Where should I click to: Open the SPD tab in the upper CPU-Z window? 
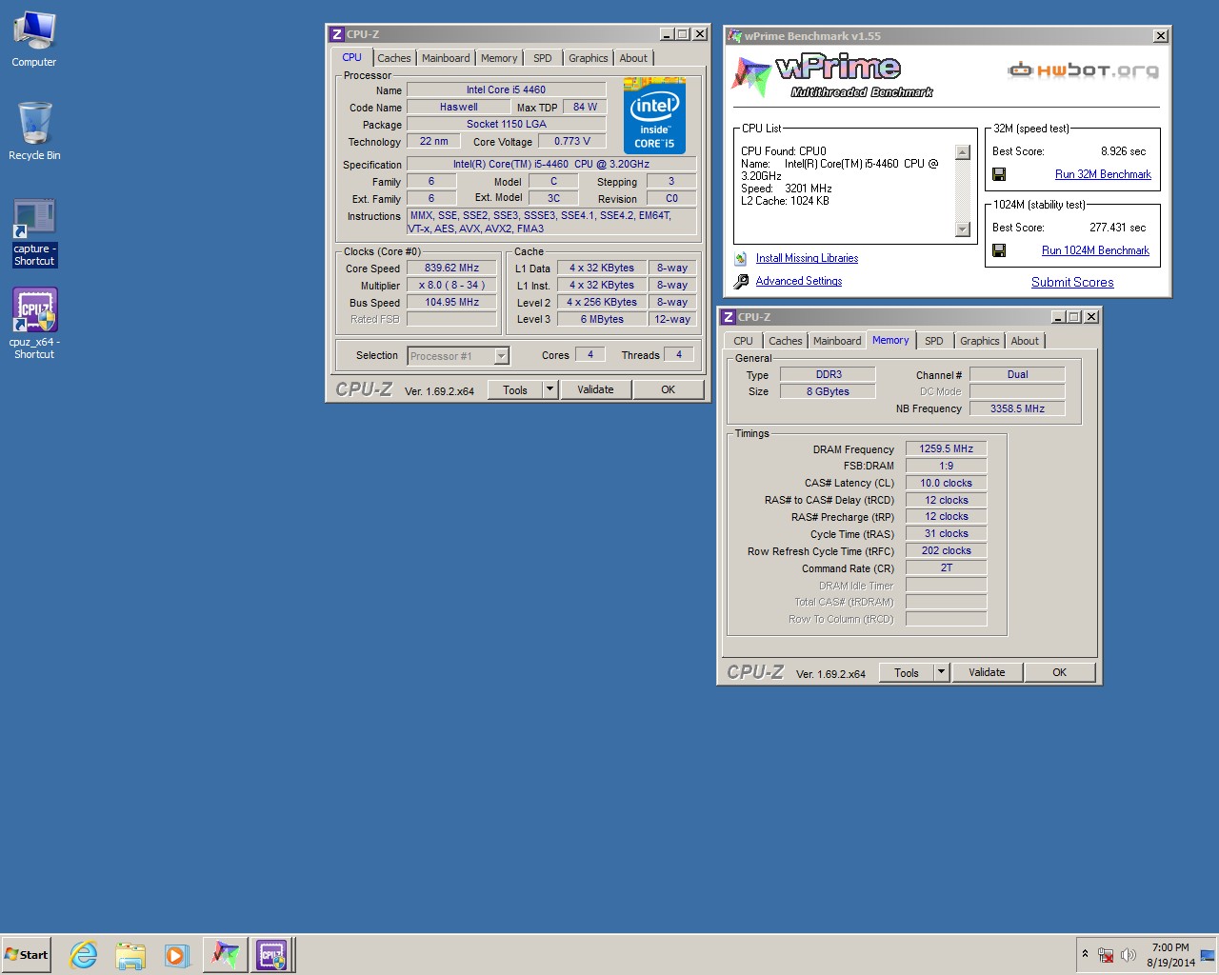pos(543,58)
